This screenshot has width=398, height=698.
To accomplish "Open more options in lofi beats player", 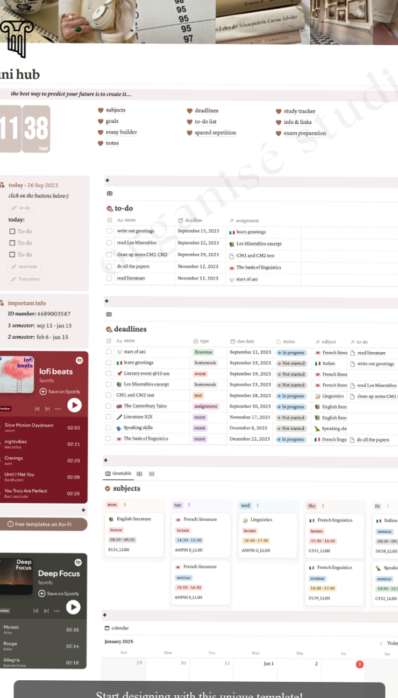I will [x=58, y=409].
